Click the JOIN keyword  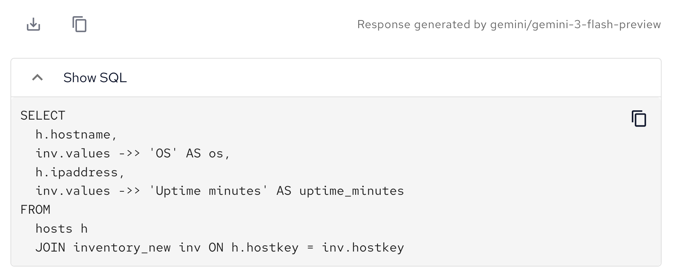click(50, 248)
